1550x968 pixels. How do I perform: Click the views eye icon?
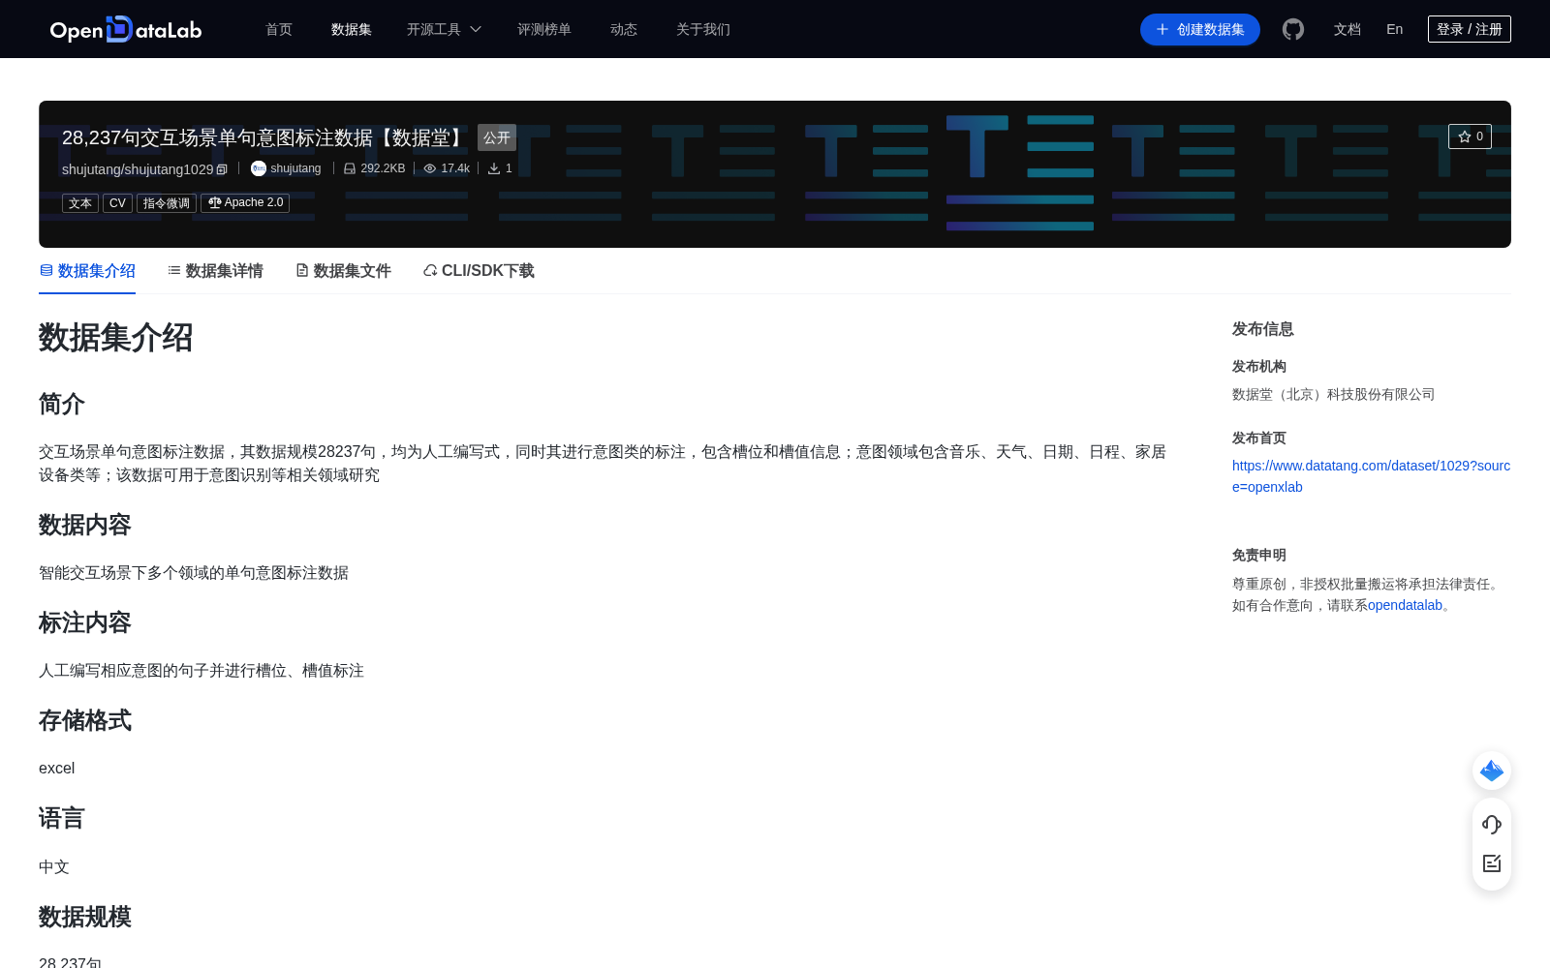pyautogui.click(x=430, y=168)
